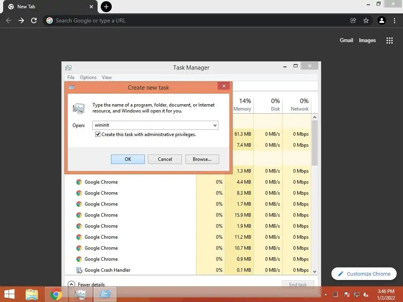Click the Chrome address bar

(198, 20)
